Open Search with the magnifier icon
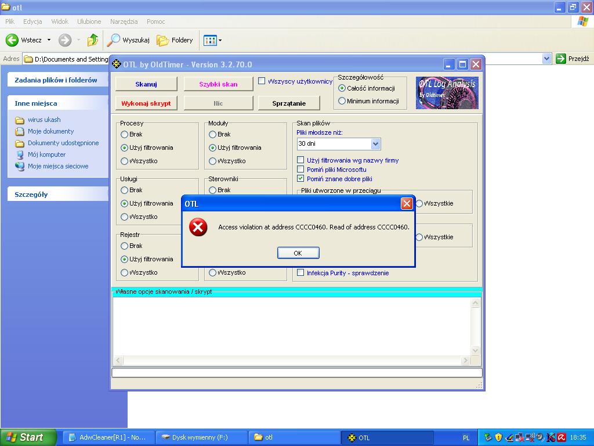This screenshot has height=446, width=594. 114,40
